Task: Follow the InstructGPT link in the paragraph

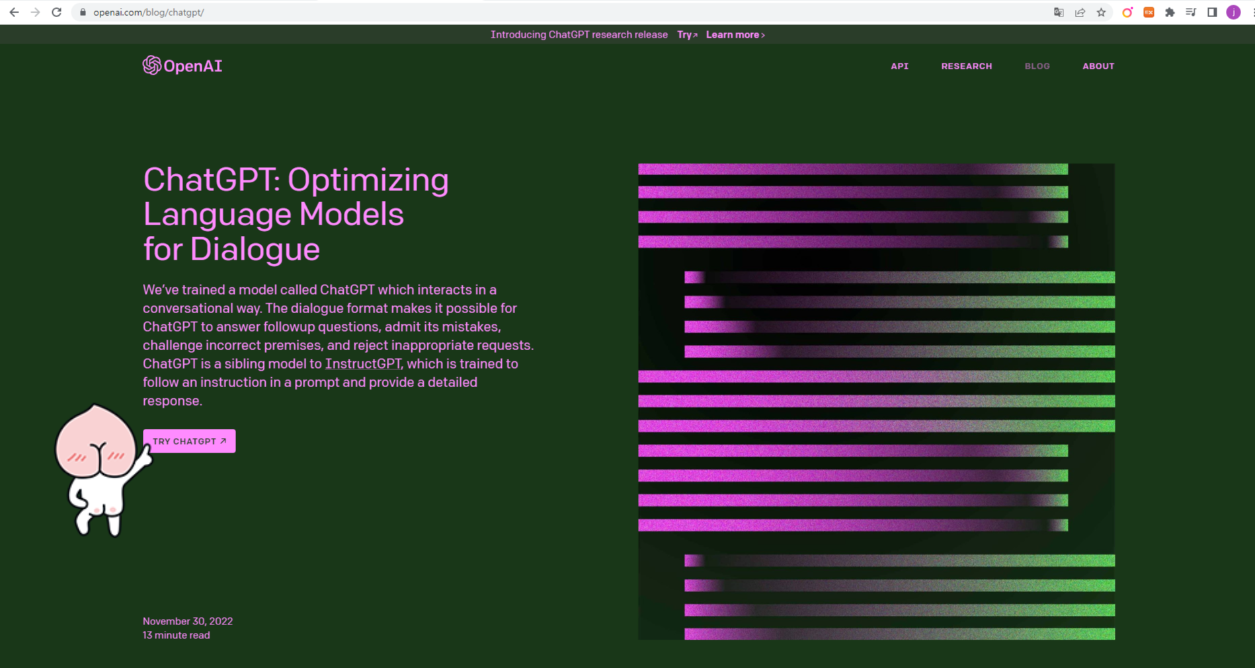Action: click(x=363, y=363)
